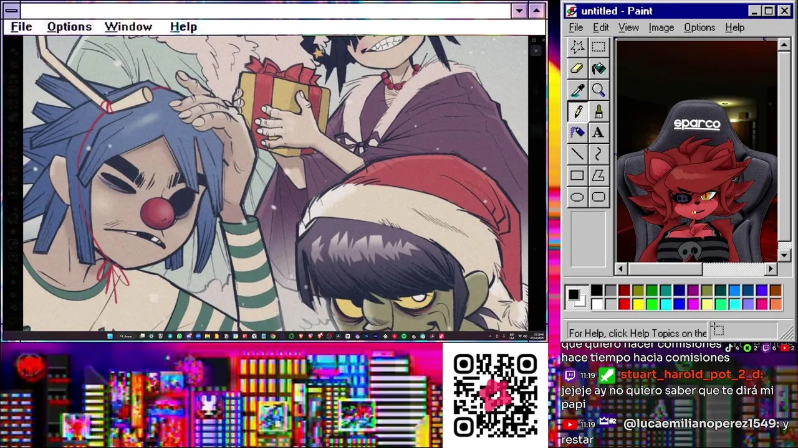The height and width of the screenshot is (448, 798).
Task: Select the Text tool labeled A
Action: pyautogui.click(x=598, y=133)
